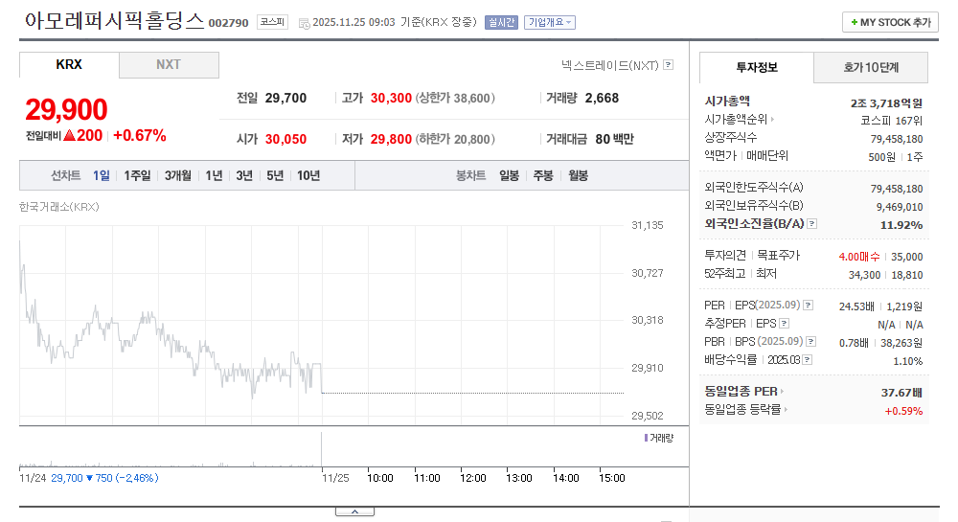Show the 5년 line chart

[x=275, y=176]
